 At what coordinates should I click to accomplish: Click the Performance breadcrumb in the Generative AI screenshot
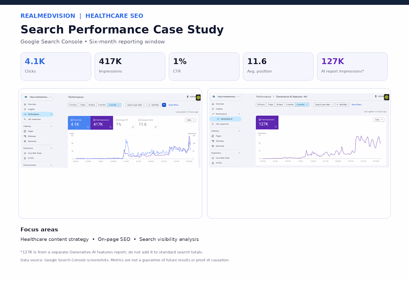coord(264,97)
